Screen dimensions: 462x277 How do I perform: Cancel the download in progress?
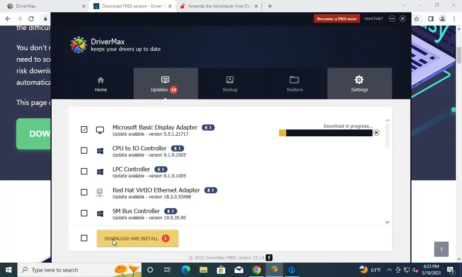click(376, 133)
